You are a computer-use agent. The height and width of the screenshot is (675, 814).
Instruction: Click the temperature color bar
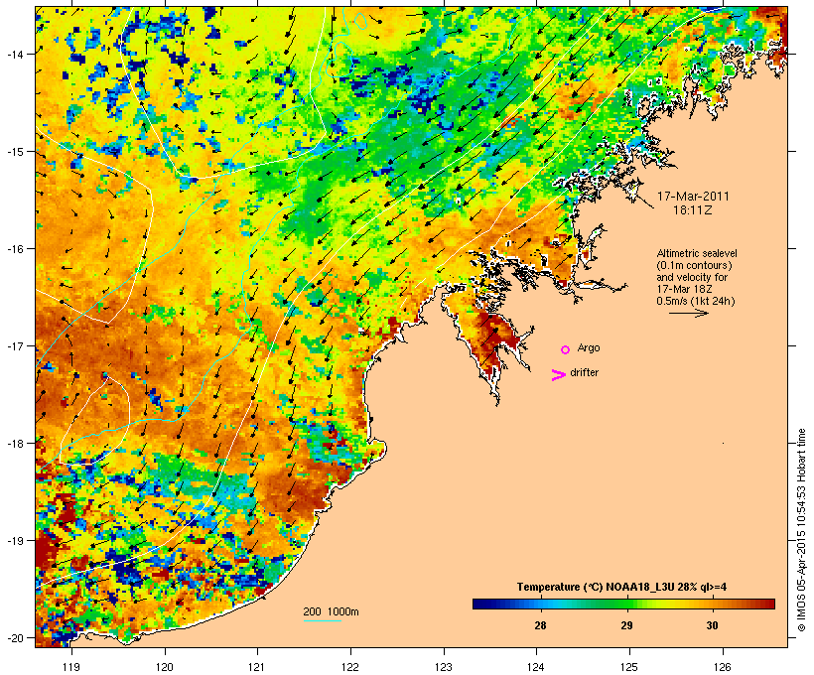pyautogui.click(x=623, y=604)
